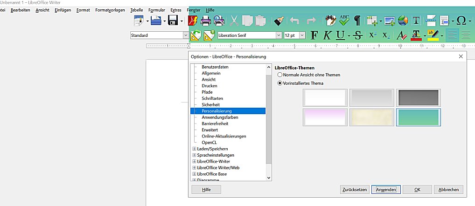The image size is (475, 206).
Task: Export directly as PDF icon
Action: click(x=193, y=21)
